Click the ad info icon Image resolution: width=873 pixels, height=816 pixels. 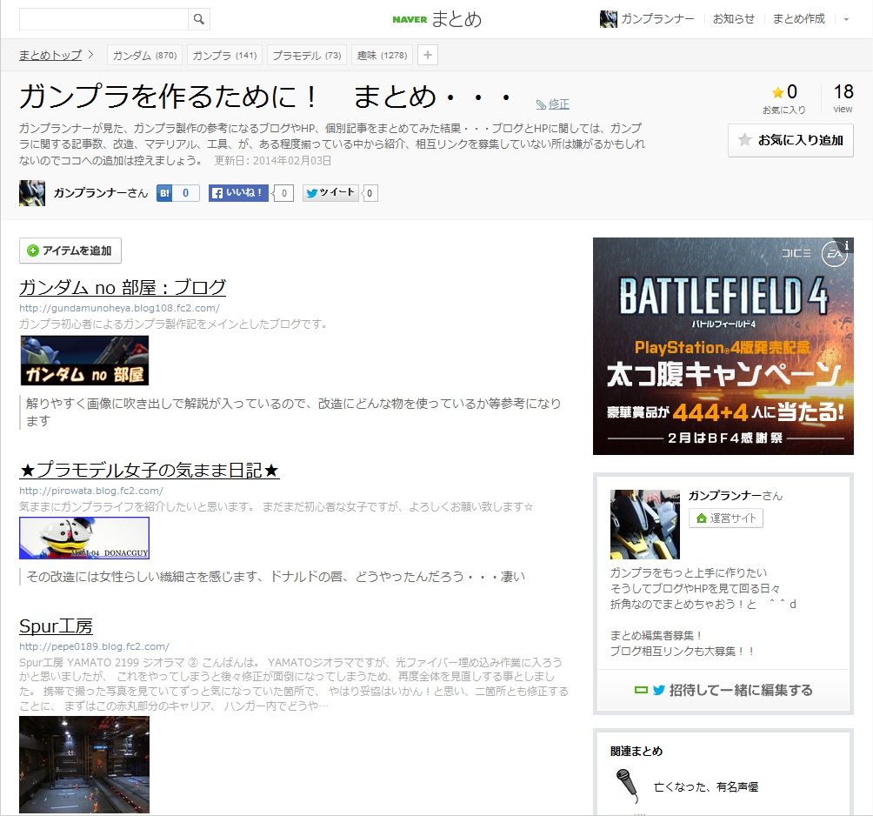(x=846, y=245)
